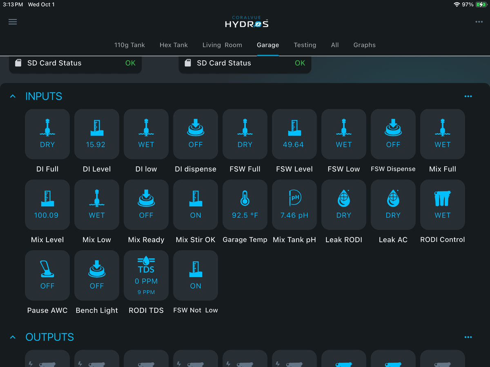490x367 pixels.
Task: Open the DI Level tile showing 15.92
Action: point(97,134)
